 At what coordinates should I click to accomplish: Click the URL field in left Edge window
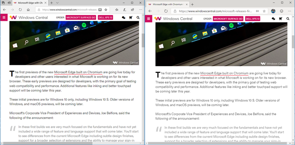pyautogui.click(x=69, y=9)
